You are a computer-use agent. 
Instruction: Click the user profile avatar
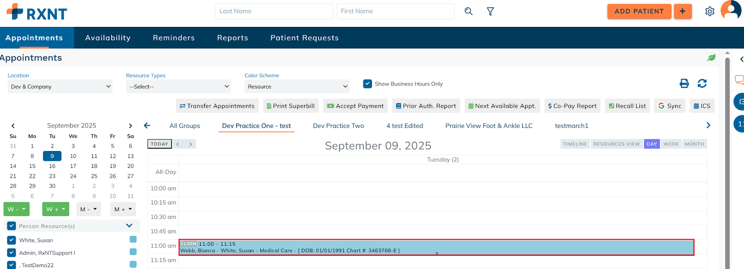tap(731, 10)
